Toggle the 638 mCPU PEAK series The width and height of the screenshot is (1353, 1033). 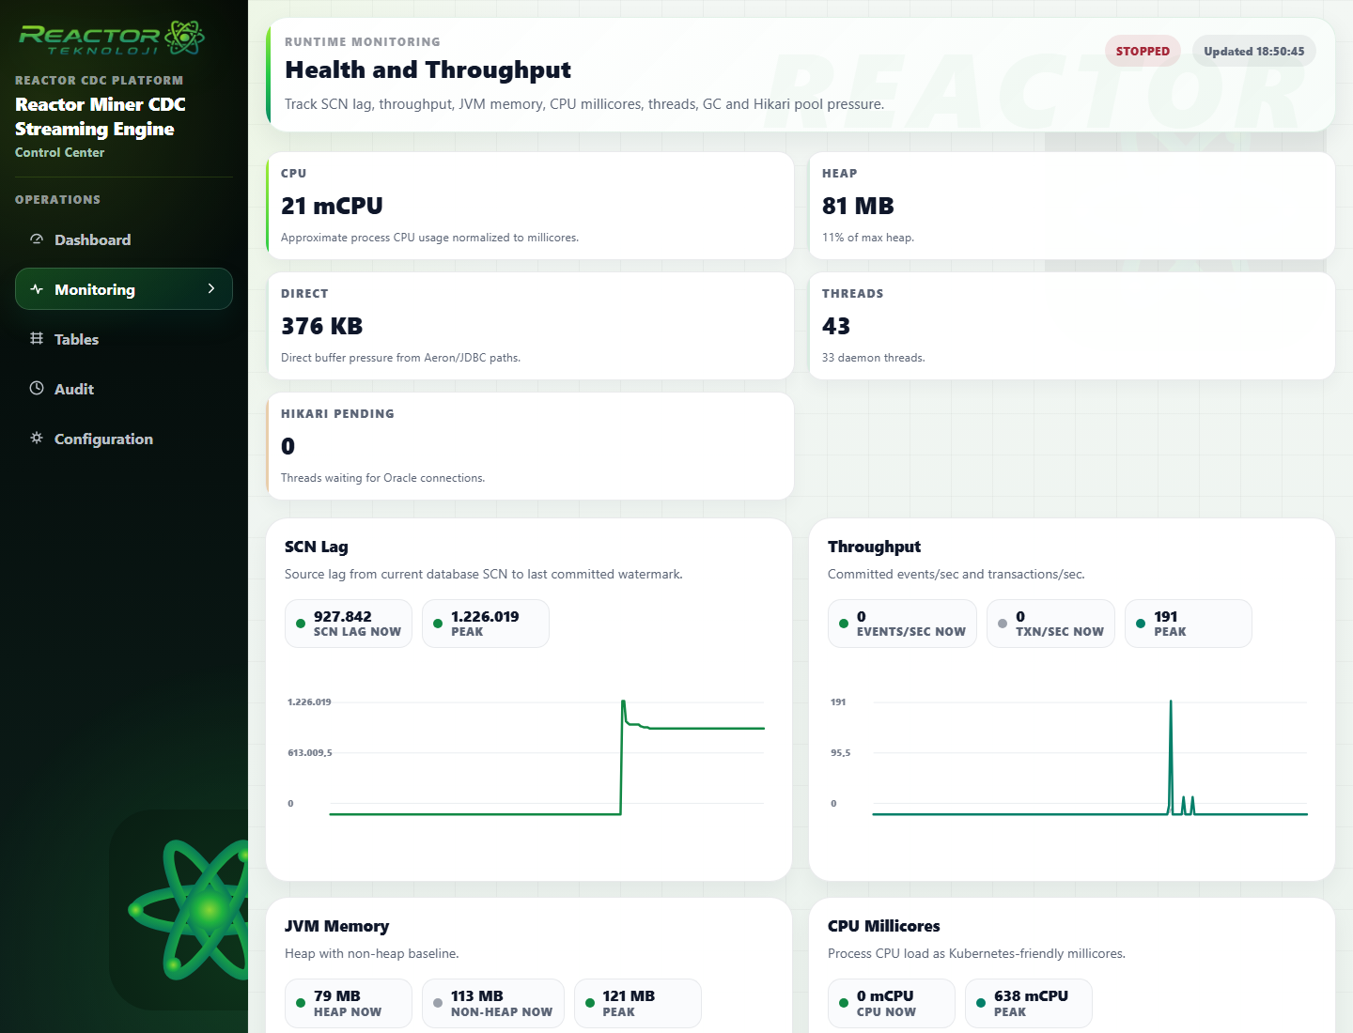pos(1029,1003)
